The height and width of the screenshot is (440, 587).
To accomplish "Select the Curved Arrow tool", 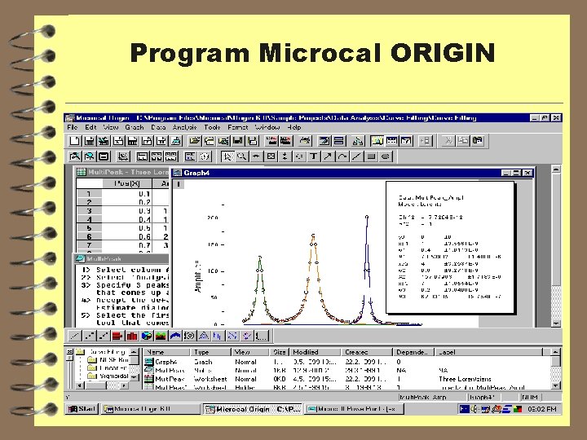I will (x=342, y=156).
